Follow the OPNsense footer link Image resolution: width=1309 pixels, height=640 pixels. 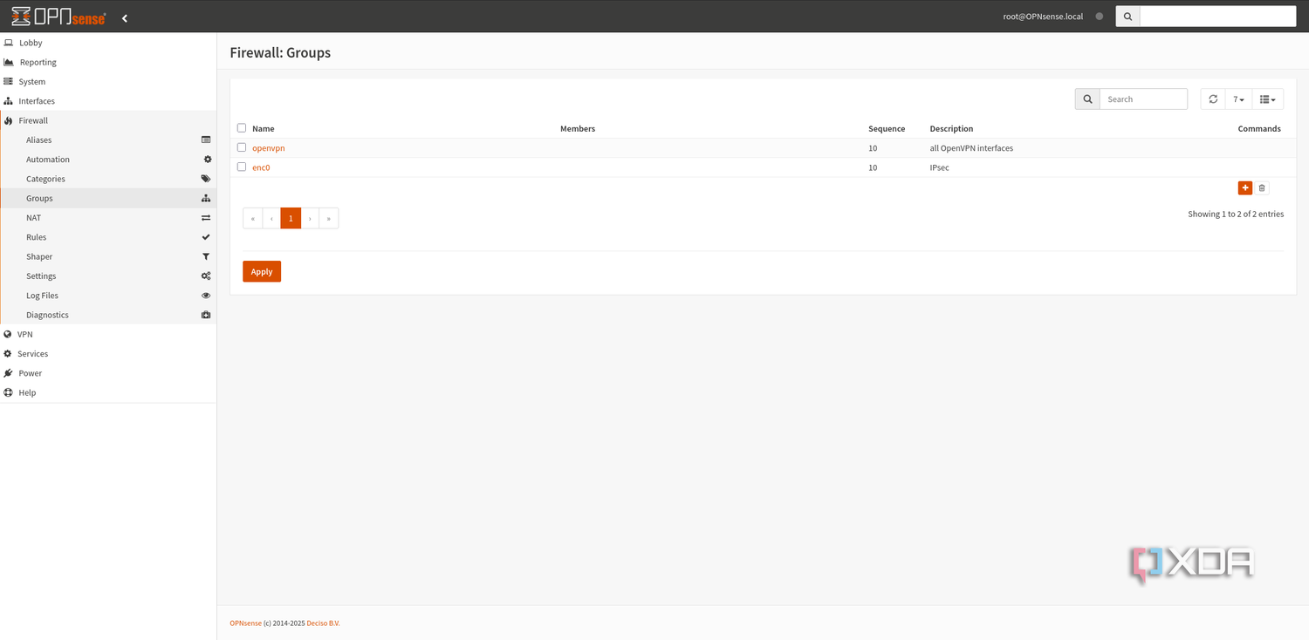click(x=246, y=623)
